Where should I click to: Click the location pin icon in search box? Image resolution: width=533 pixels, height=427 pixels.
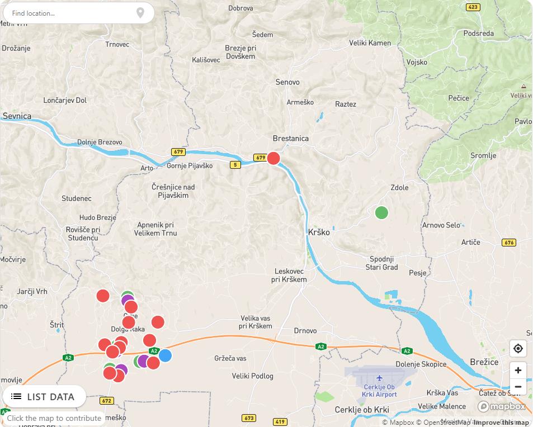click(140, 13)
